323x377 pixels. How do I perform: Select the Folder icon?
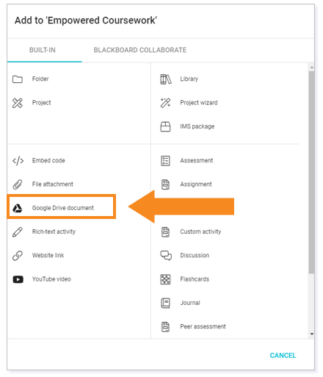18,79
